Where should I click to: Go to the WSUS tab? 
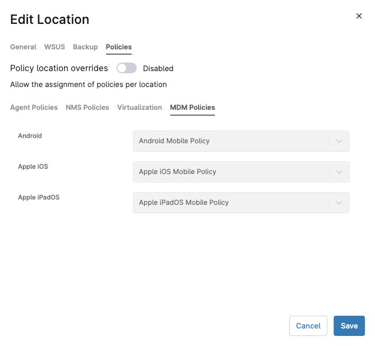(x=55, y=47)
